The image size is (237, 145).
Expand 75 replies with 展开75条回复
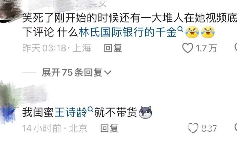point(77,72)
